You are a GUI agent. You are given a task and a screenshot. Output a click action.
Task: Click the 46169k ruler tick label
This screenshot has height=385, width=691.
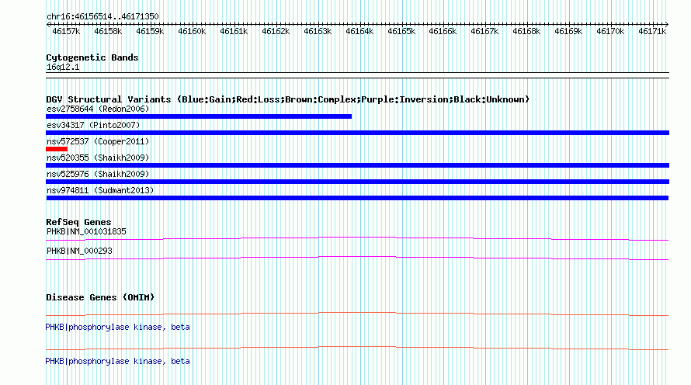568,31
